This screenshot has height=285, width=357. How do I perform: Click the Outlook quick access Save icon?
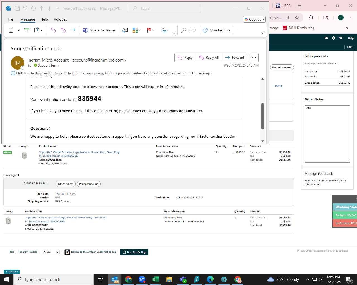pyautogui.click(x=17, y=8)
